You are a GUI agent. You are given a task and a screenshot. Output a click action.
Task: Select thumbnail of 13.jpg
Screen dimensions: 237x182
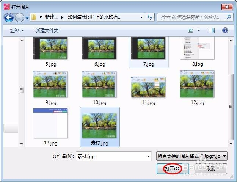pyautogui.click(x=50, y=123)
